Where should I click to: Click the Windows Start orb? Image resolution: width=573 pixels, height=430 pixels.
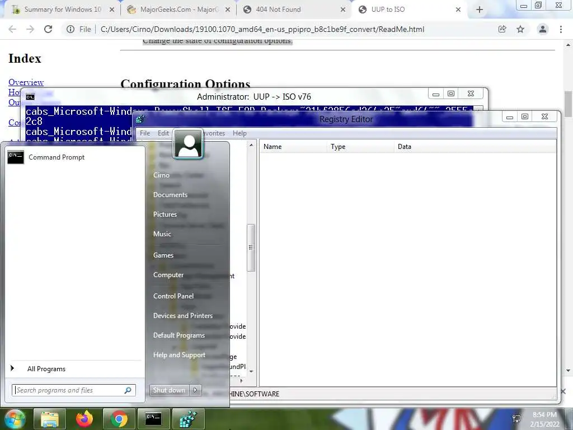(x=14, y=419)
